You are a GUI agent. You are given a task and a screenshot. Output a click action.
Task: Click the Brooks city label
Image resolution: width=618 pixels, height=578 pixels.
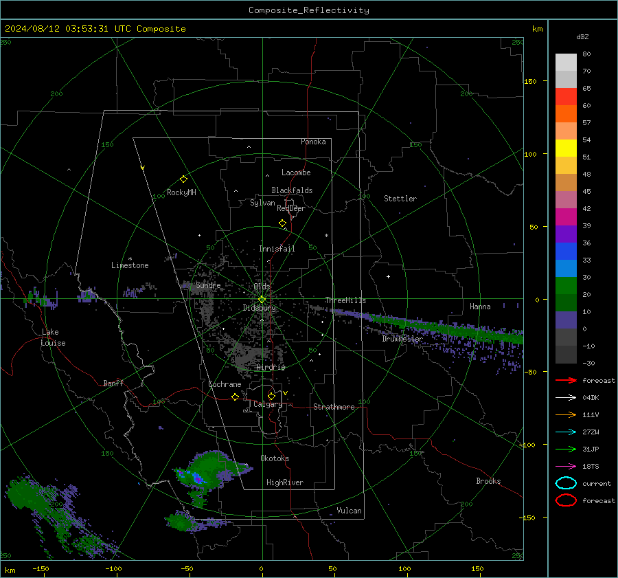click(488, 481)
